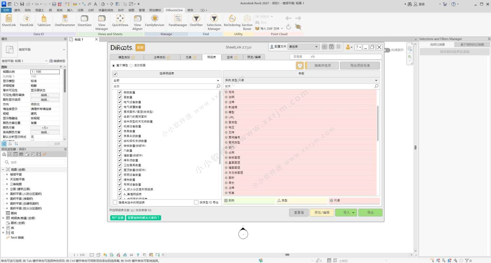Click the 3D model isolate icon in SheetLink
The image size is (491, 263).
click(300, 65)
